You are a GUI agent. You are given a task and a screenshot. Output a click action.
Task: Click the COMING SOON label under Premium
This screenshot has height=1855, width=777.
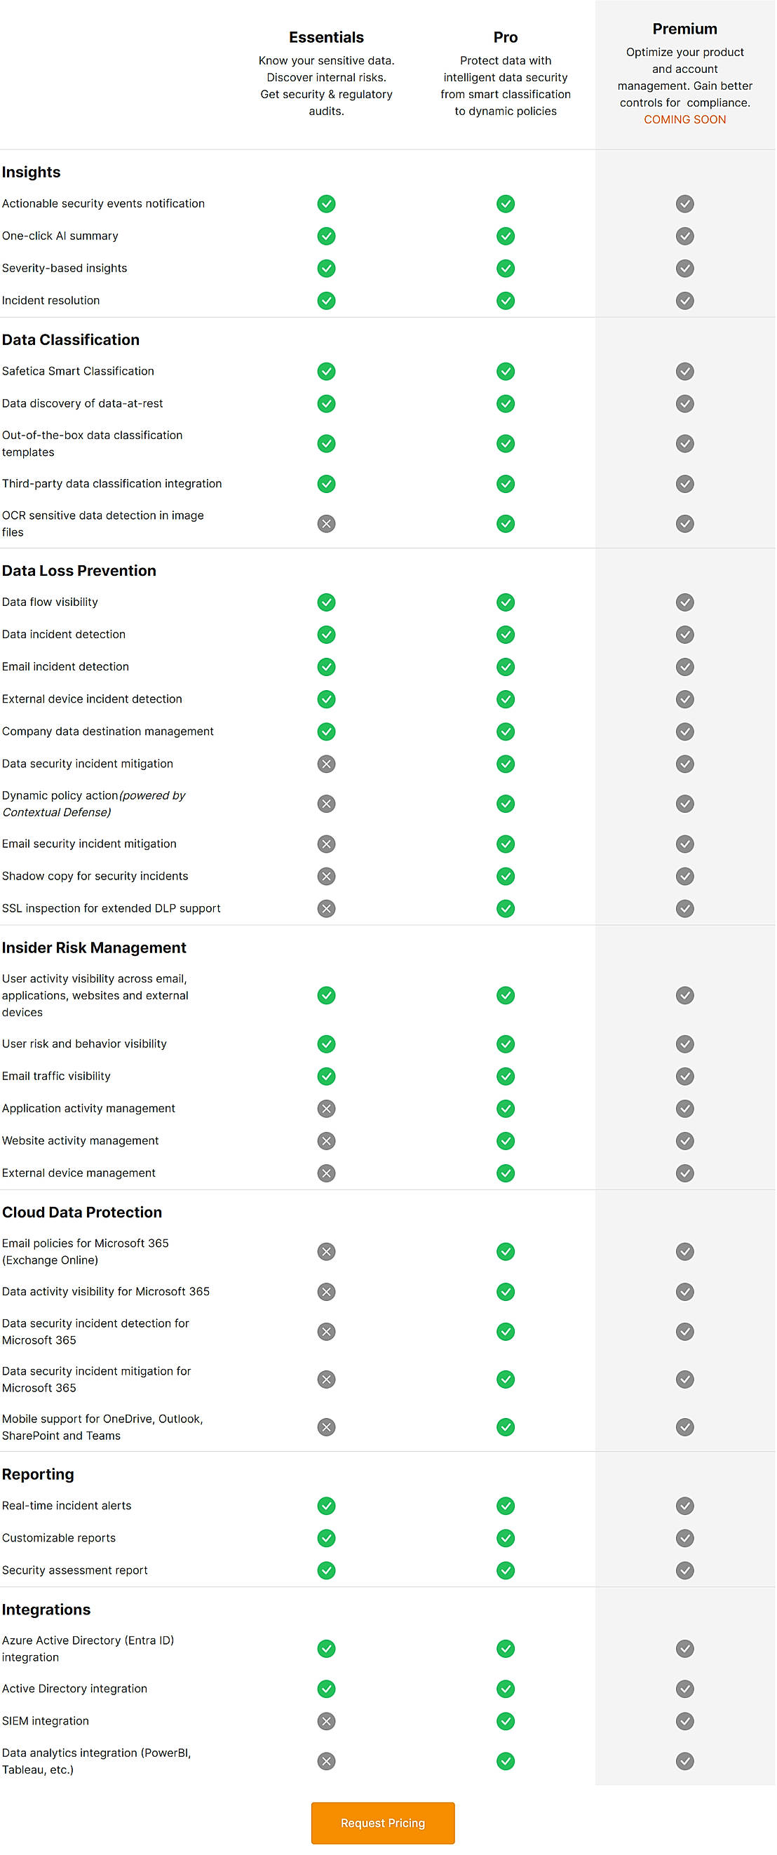click(x=684, y=119)
